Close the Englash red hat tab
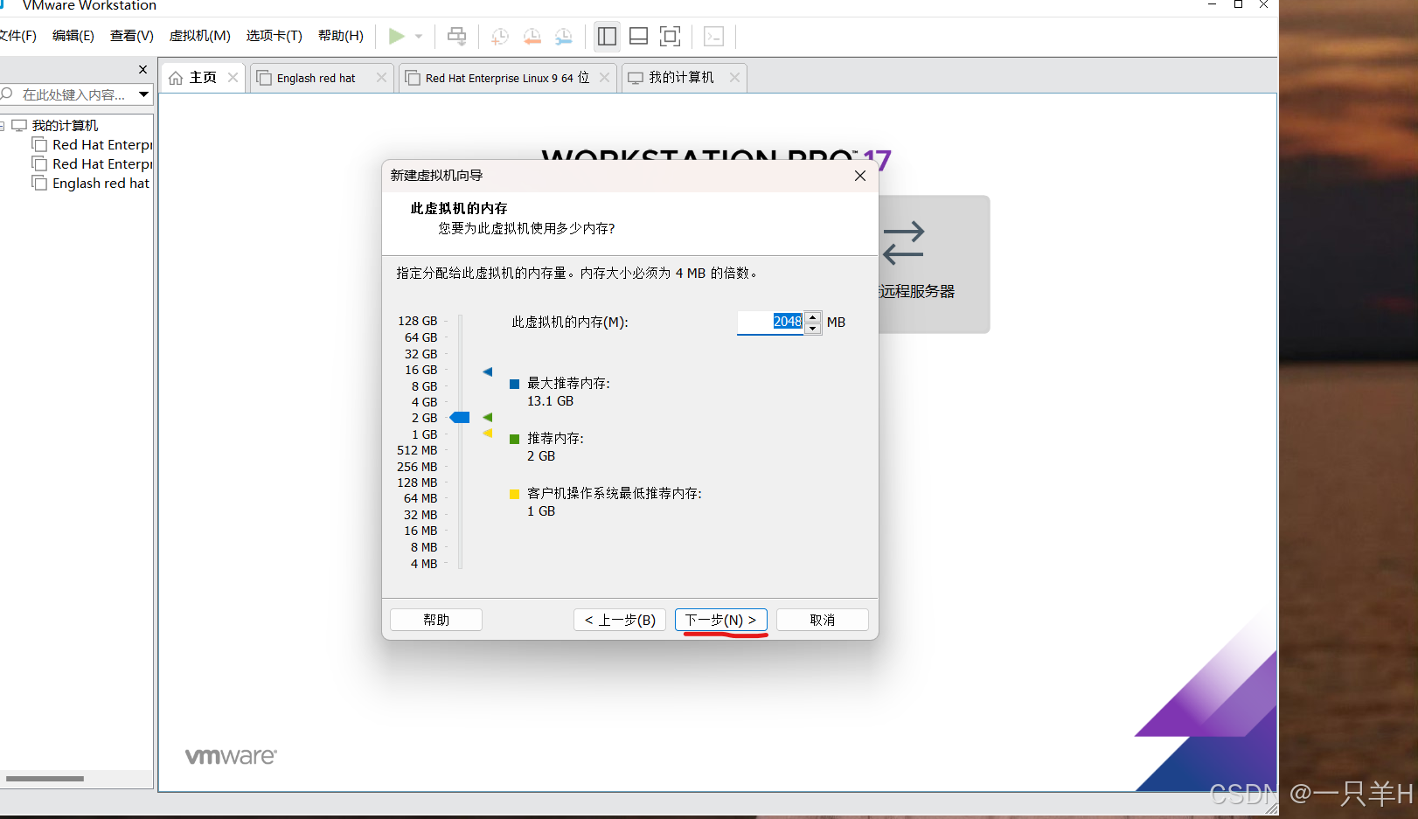Viewport: 1418px width, 819px height. [x=381, y=78]
